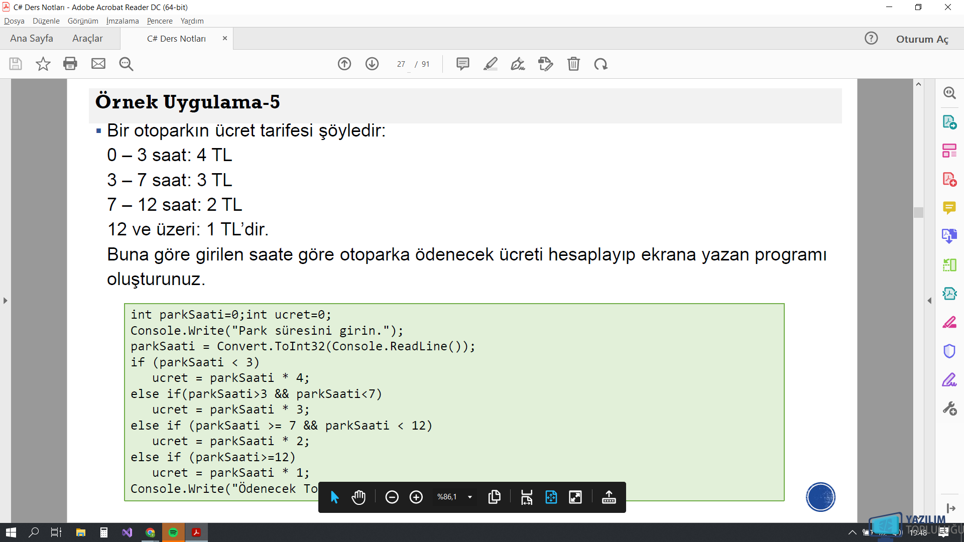Image resolution: width=964 pixels, height=542 pixels.
Task: Add a sticky note comment
Action: pyautogui.click(x=463, y=64)
